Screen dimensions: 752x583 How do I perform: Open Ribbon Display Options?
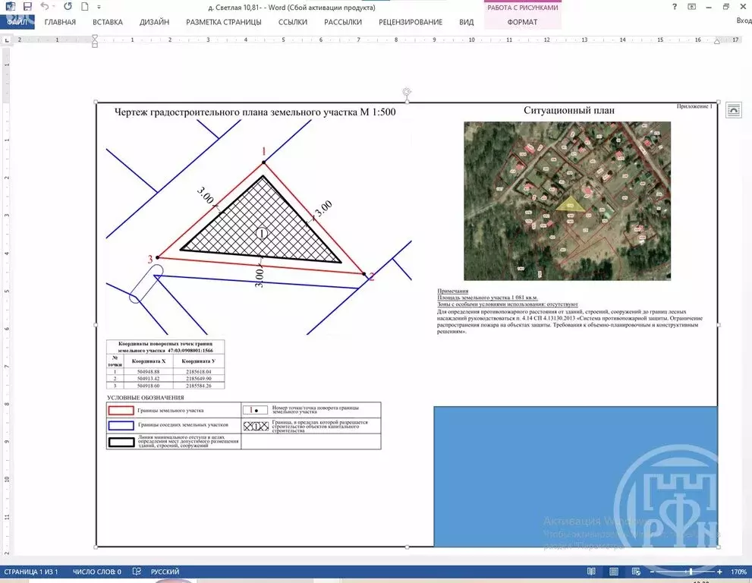(x=691, y=7)
